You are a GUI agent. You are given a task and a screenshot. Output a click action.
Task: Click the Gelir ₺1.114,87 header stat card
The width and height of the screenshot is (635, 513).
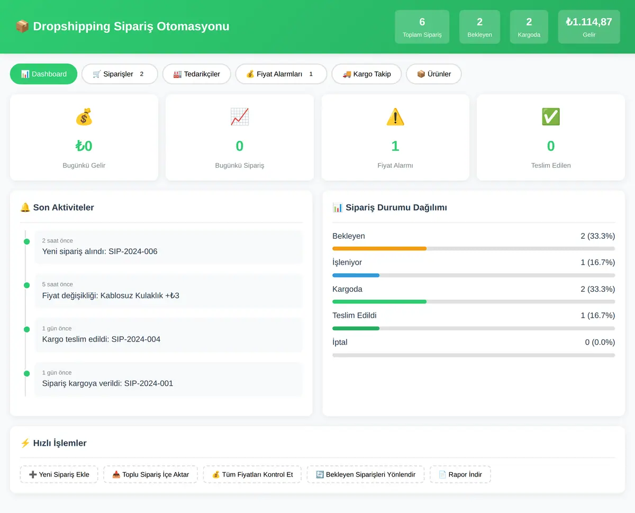point(589,27)
